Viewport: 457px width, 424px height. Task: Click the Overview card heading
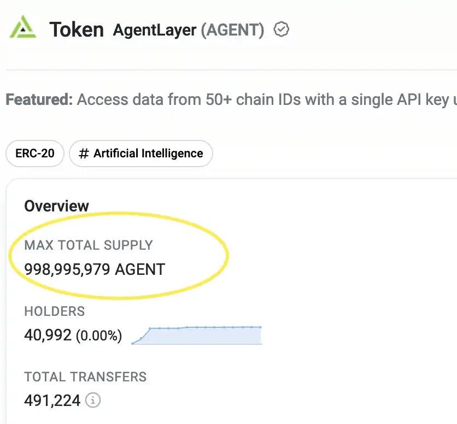(56, 206)
